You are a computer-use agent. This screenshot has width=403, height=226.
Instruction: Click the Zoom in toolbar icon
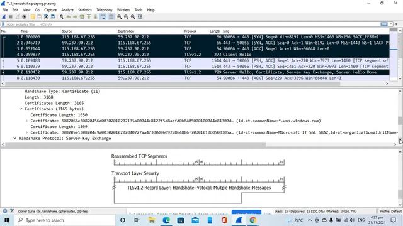click(x=120, y=17)
